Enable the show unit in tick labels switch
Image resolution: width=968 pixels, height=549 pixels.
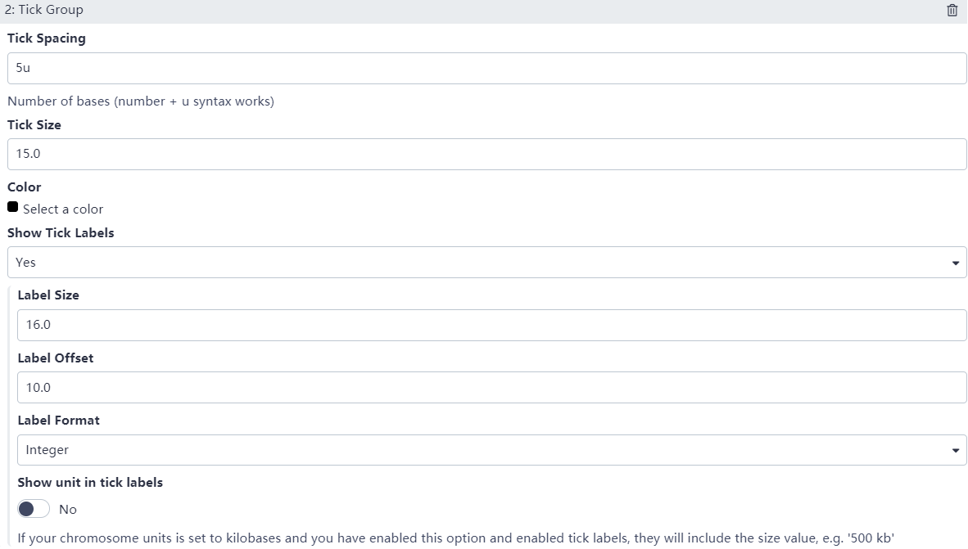tap(34, 509)
